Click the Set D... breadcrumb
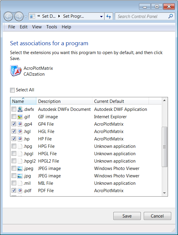This screenshot has height=235, width=178. coord(49,16)
